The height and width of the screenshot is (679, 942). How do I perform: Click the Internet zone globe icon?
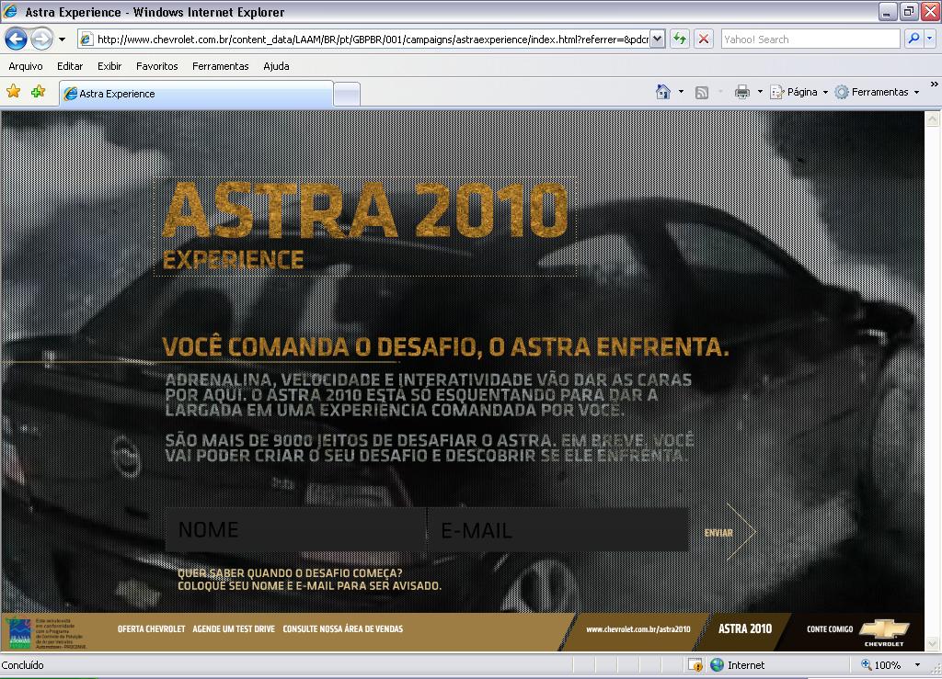pyautogui.click(x=717, y=664)
